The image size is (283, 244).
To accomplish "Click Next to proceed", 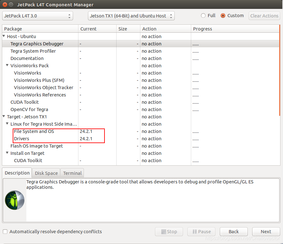I will coord(266,232).
